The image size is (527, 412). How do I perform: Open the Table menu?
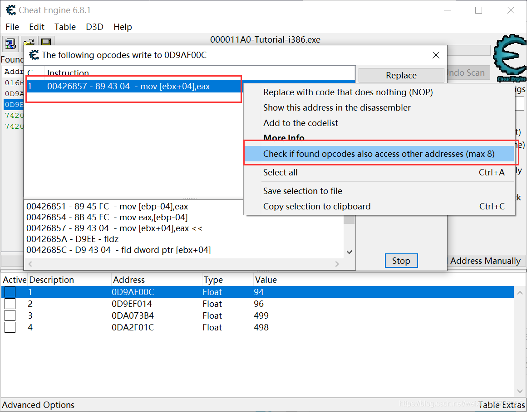(x=65, y=27)
